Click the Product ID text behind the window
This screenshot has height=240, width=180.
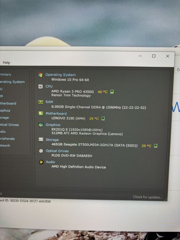(25, 201)
